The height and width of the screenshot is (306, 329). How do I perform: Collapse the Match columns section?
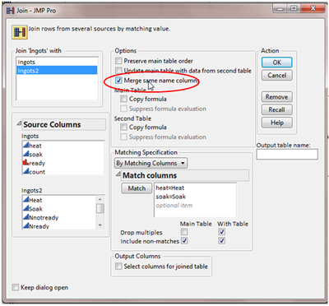point(118,174)
